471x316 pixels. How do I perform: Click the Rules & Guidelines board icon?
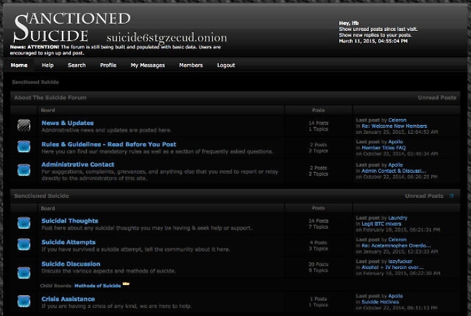point(24,147)
